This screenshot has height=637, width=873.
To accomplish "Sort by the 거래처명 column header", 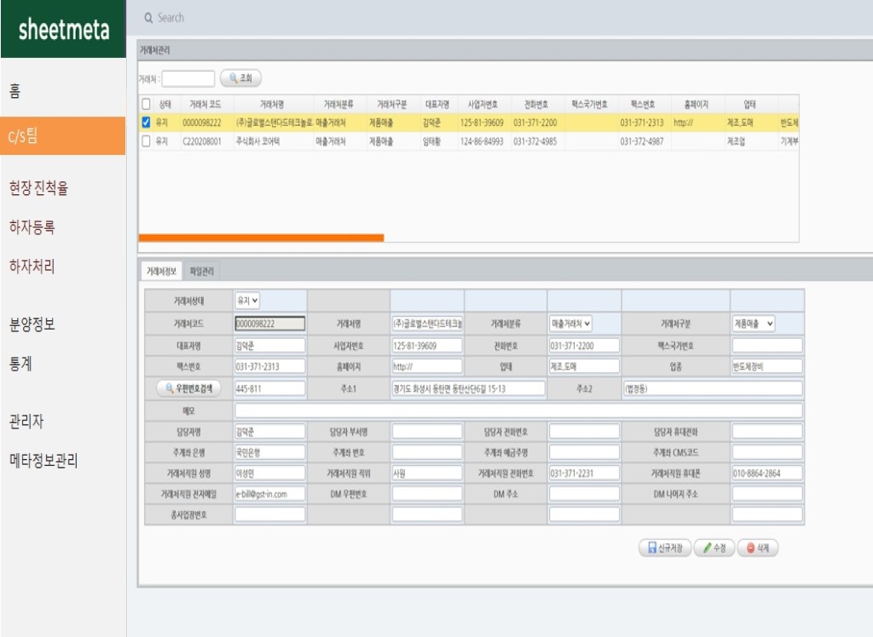I will (271, 104).
